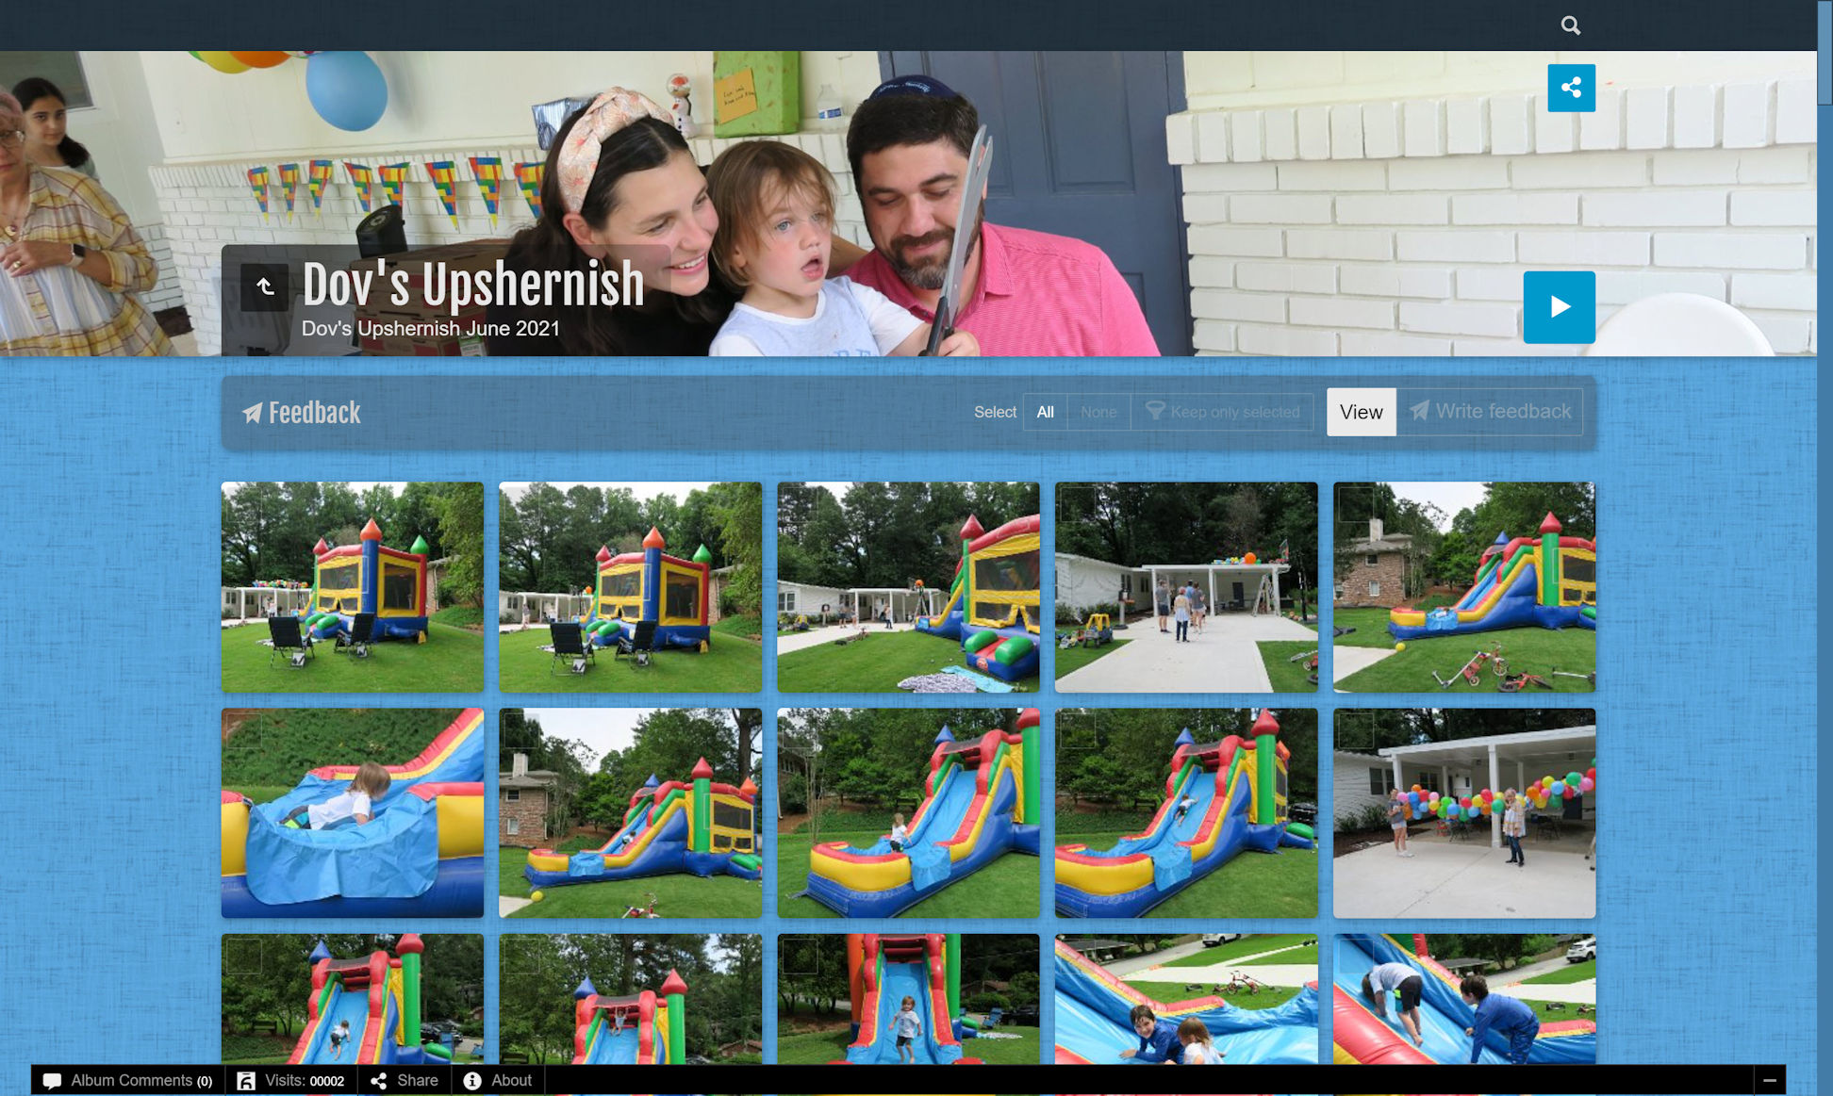This screenshot has height=1096, width=1833.
Task: Switch to the View tab
Action: click(x=1361, y=412)
